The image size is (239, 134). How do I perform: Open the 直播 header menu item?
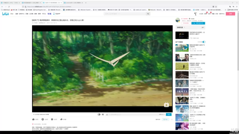point(27,14)
